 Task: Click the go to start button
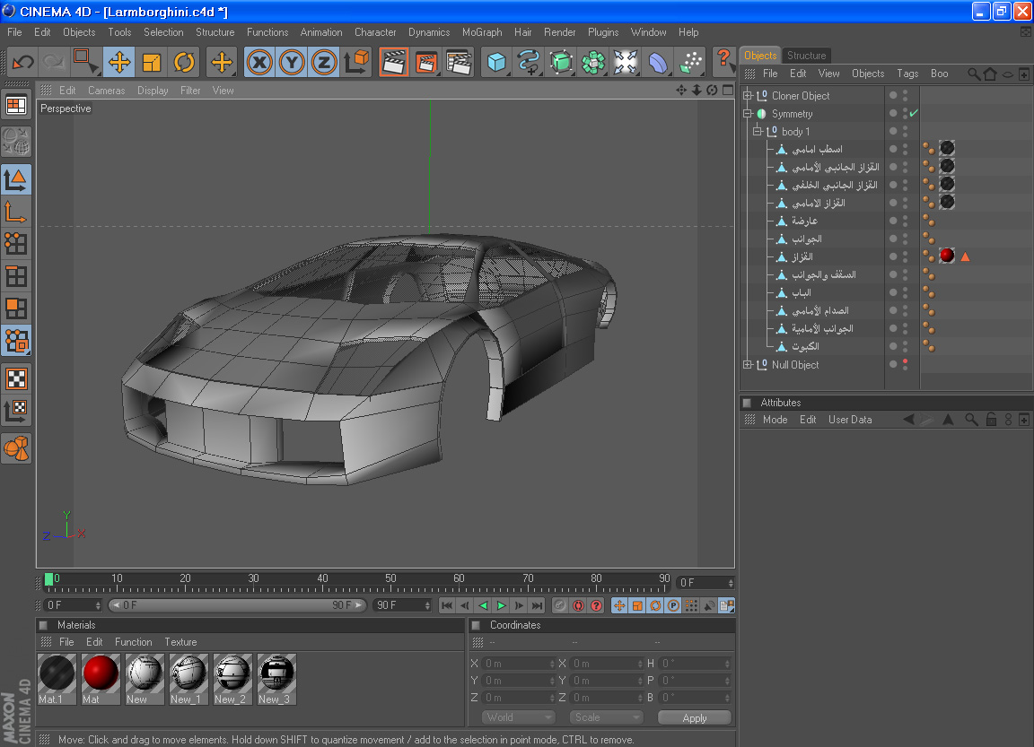pos(446,605)
